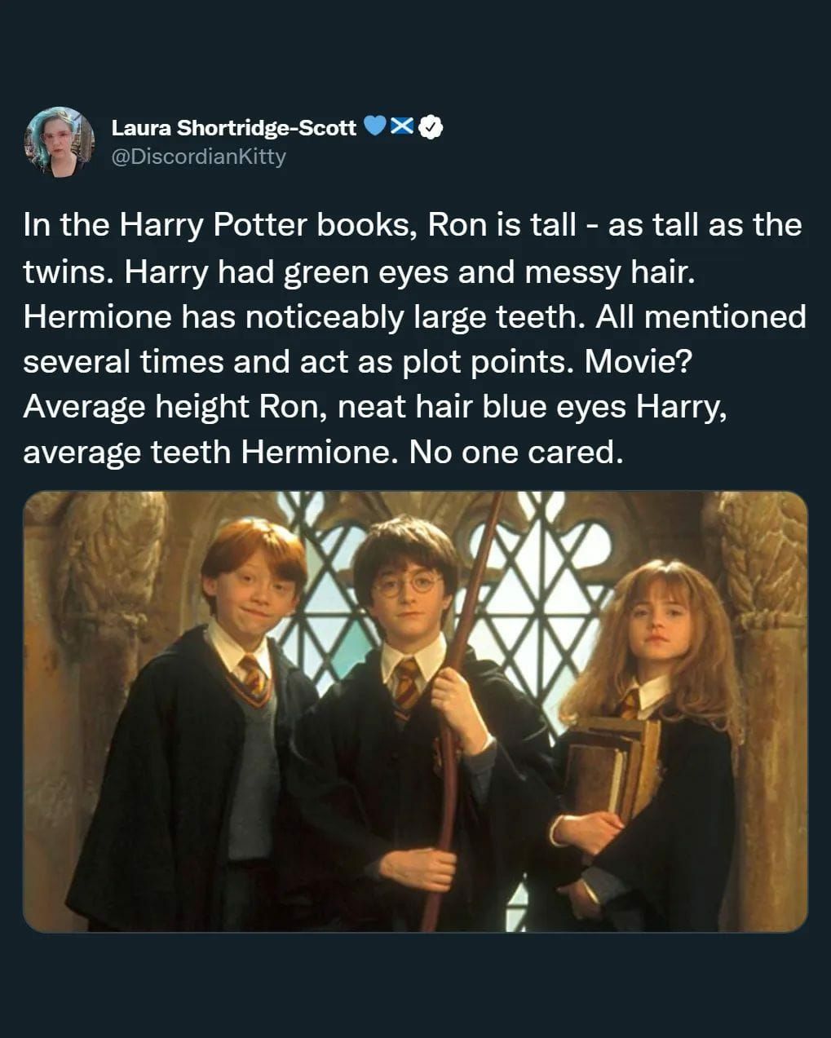The image size is (831, 1038).
Task: Click Harry's Gryffindor tie
Action: coord(405,685)
